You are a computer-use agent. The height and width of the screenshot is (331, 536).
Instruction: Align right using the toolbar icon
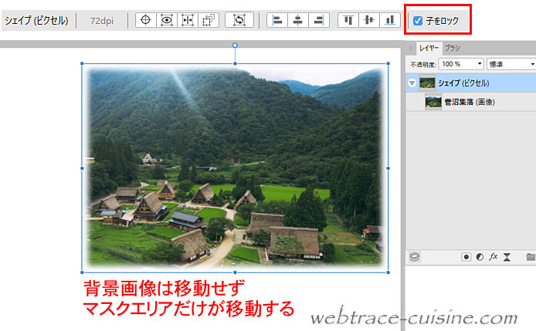click(317, 20)
